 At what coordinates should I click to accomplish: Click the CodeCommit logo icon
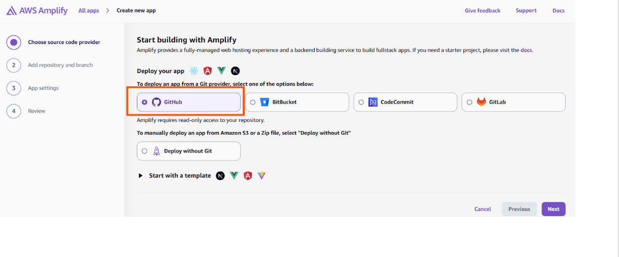pyautogui.click(x=373, y=102)
